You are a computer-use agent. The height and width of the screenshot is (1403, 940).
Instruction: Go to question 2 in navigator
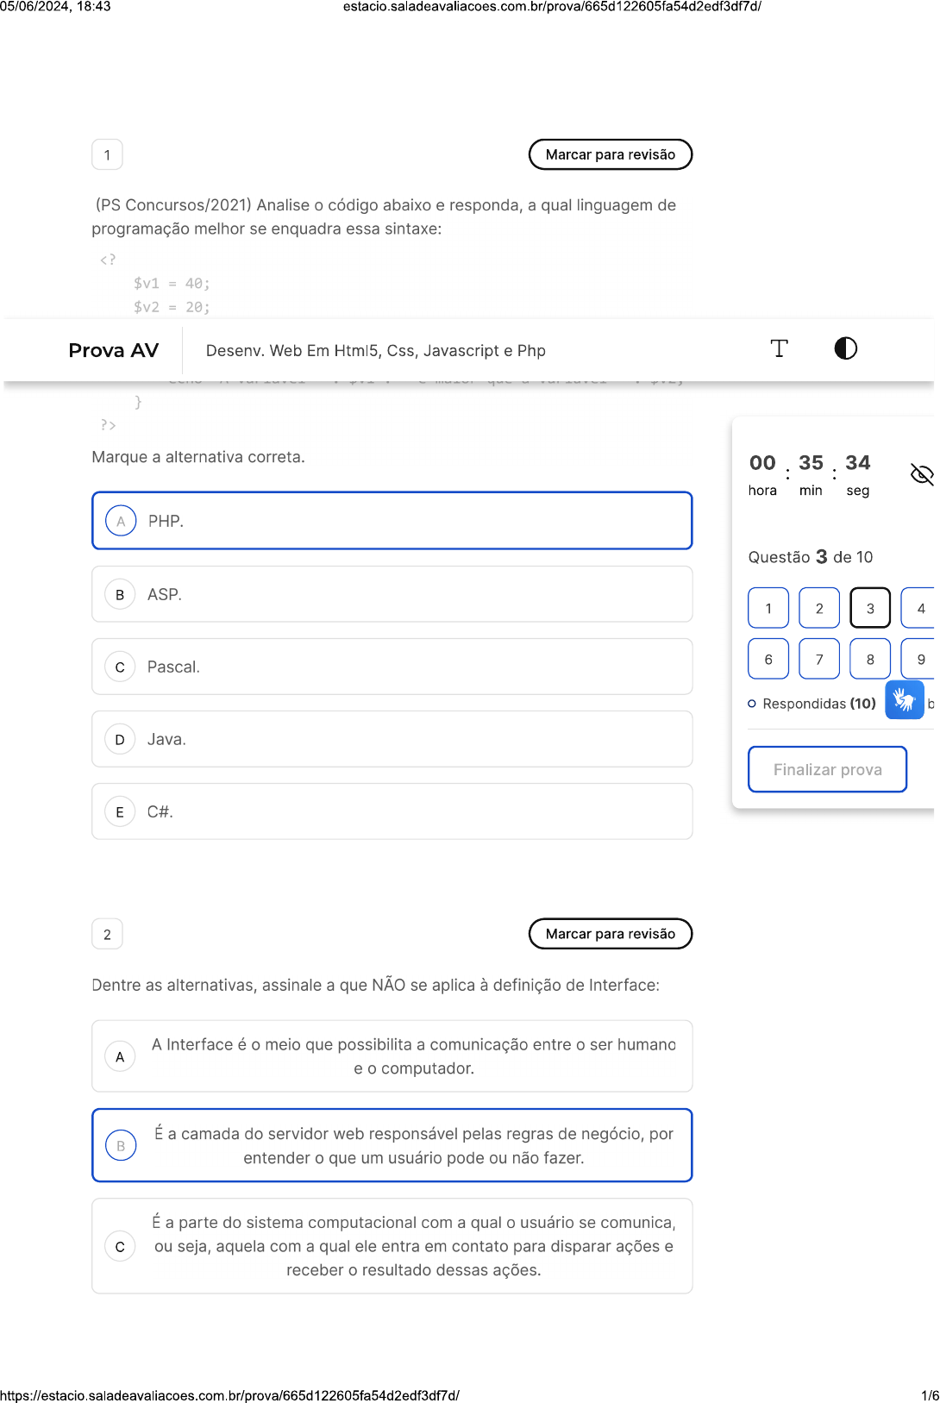tap(819, 608)
